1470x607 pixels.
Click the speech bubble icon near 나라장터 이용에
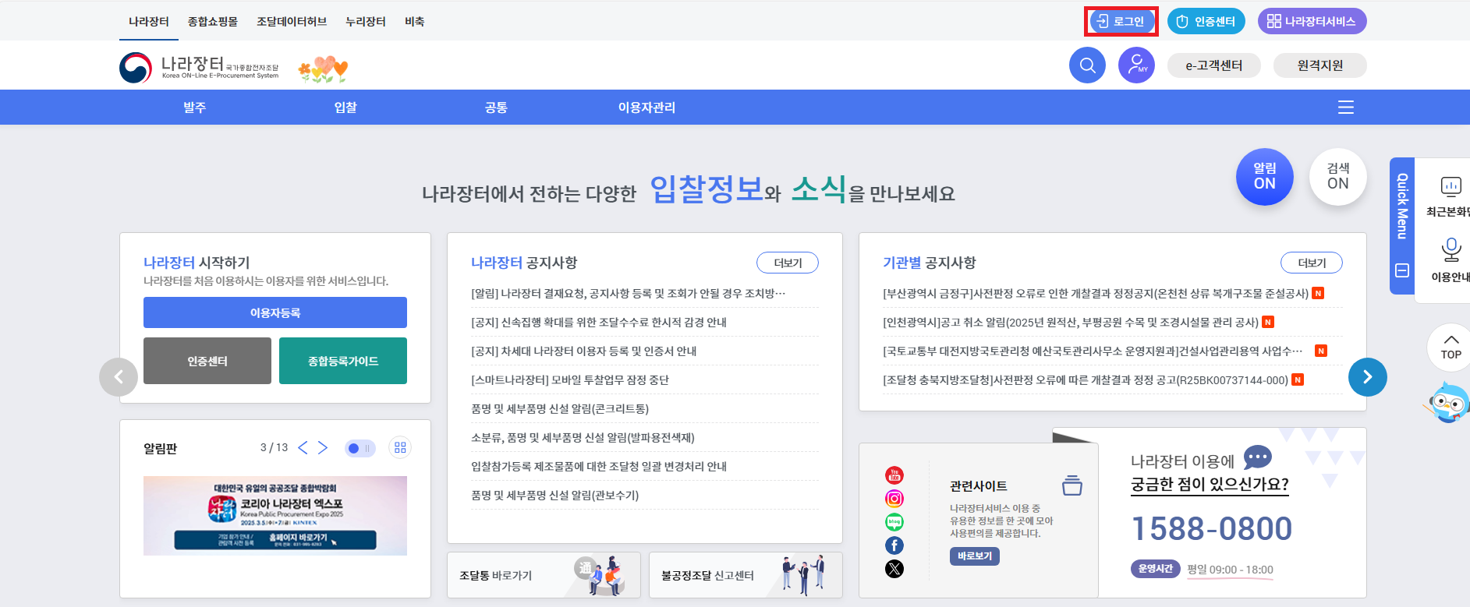[x=1257, y=457]
